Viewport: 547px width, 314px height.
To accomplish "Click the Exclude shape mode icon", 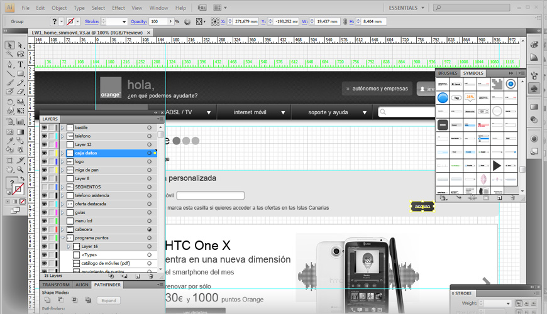I will (x=88, y=300).
